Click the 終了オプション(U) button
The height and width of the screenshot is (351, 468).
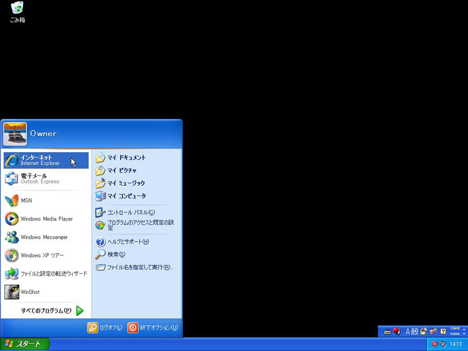coord(153,328)
